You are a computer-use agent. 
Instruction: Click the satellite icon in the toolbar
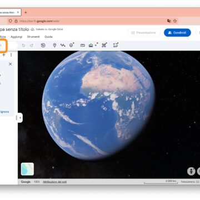(104, 45)
